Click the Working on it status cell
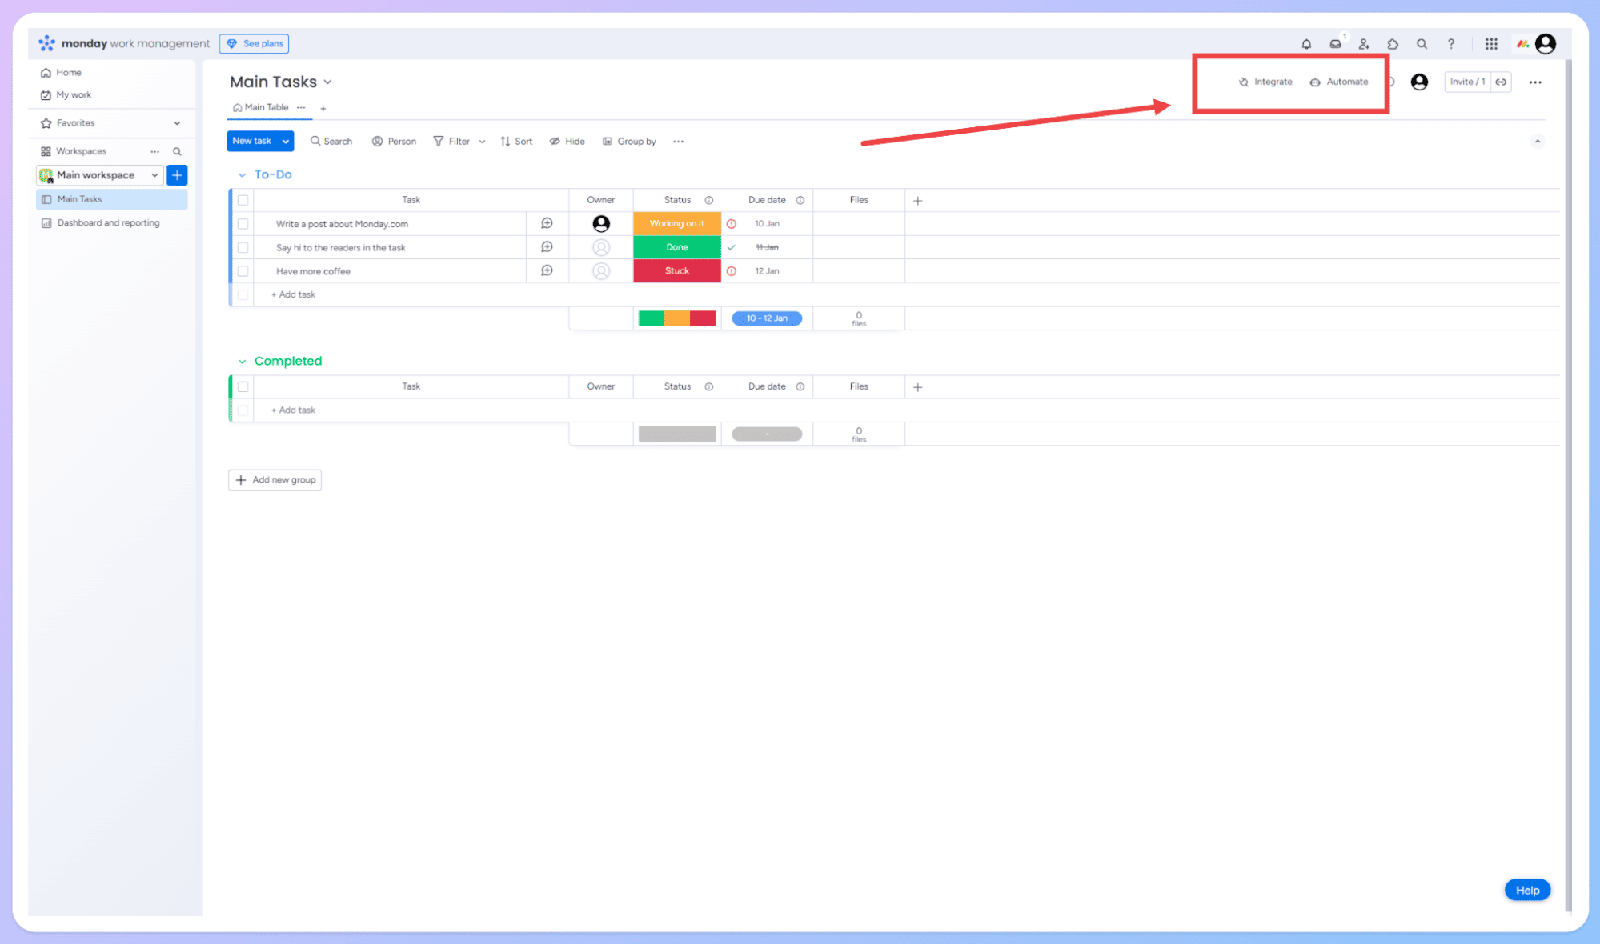The width and height of the screenshot is (1600, 945). pos(676,223)
